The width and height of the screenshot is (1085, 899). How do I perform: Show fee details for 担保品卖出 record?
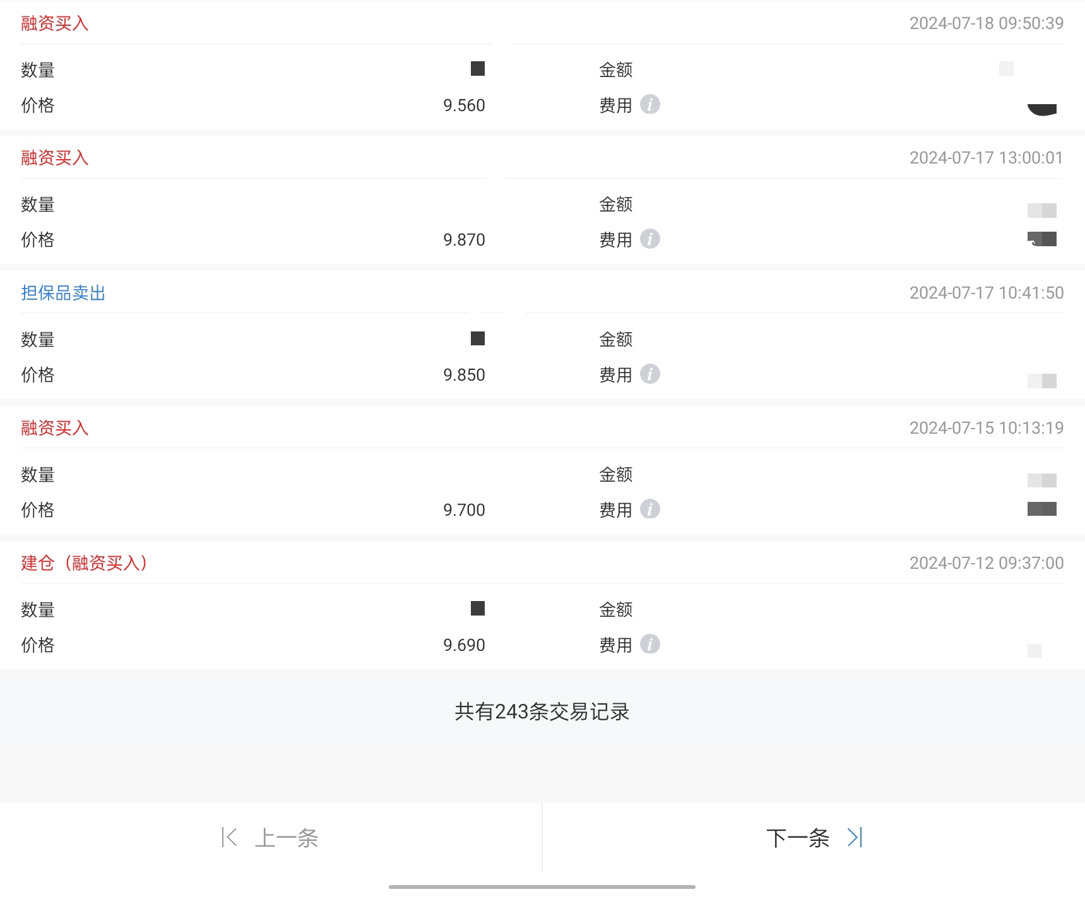(x=649, y=374)
